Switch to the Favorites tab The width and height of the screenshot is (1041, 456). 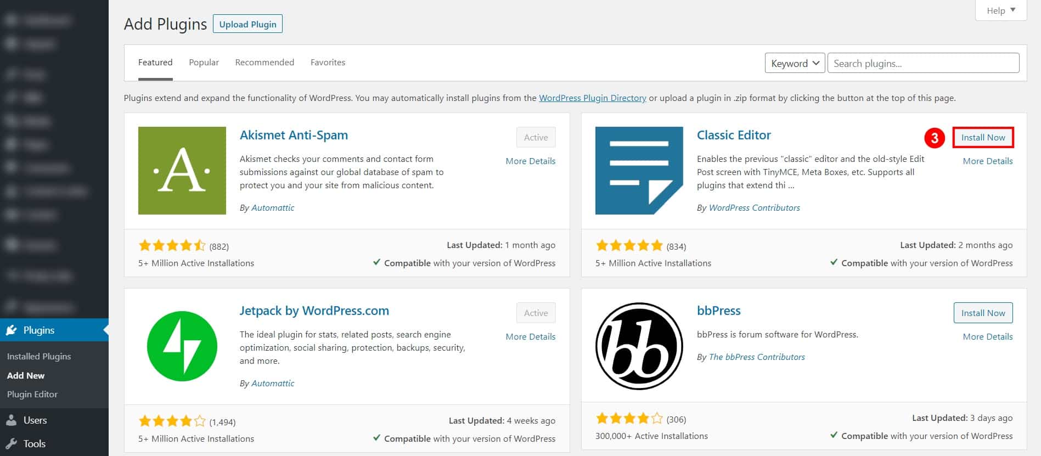click(328, 63)
